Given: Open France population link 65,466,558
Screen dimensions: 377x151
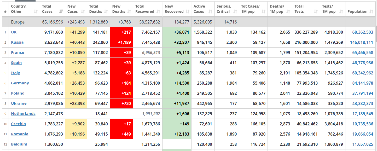Looking at the screenshot, I should [x=363, y=53].
